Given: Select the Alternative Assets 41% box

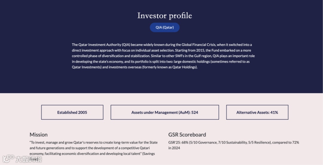Looking at the screenshot, I should 257,112.
